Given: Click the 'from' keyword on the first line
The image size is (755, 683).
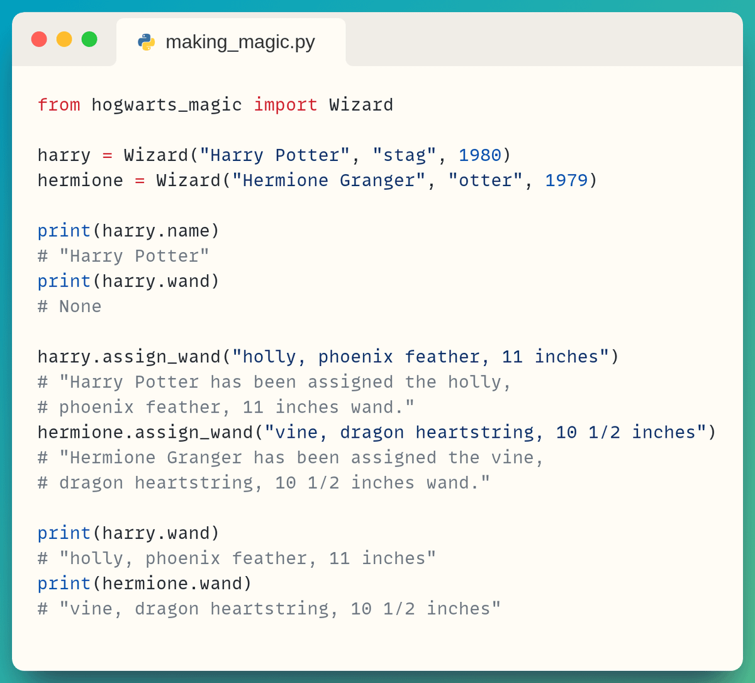Looking at the screenshot, I should (x=59, y=105).
